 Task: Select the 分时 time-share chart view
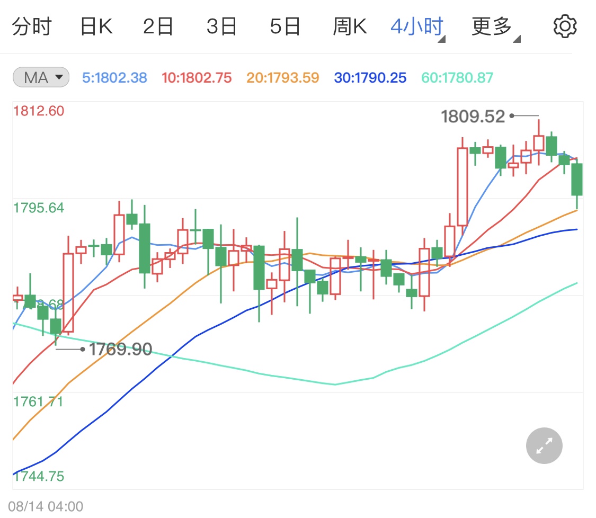[32, 25]
